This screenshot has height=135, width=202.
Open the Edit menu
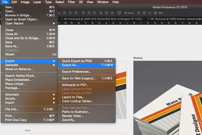pyautogui.click(x=14, y=2)
